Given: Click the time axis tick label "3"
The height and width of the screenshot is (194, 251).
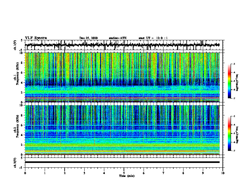Looking at the screenshot, I should (84, 173).
